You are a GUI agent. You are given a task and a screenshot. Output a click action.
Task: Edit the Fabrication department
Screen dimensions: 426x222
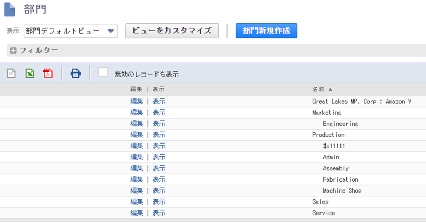tap(137, 179)
